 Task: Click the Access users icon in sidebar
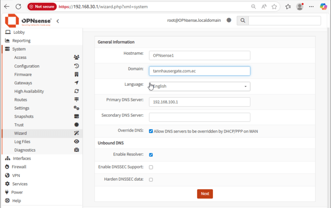pos(76,58)
